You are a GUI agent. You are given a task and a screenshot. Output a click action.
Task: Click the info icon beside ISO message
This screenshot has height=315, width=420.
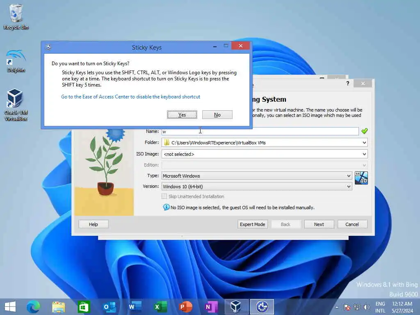coord(166,207)
